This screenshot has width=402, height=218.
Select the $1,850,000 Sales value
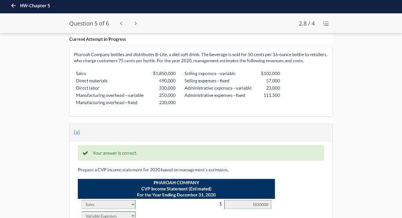164,73
